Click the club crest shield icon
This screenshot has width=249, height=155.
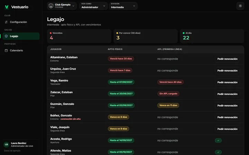tap(51, 6)
